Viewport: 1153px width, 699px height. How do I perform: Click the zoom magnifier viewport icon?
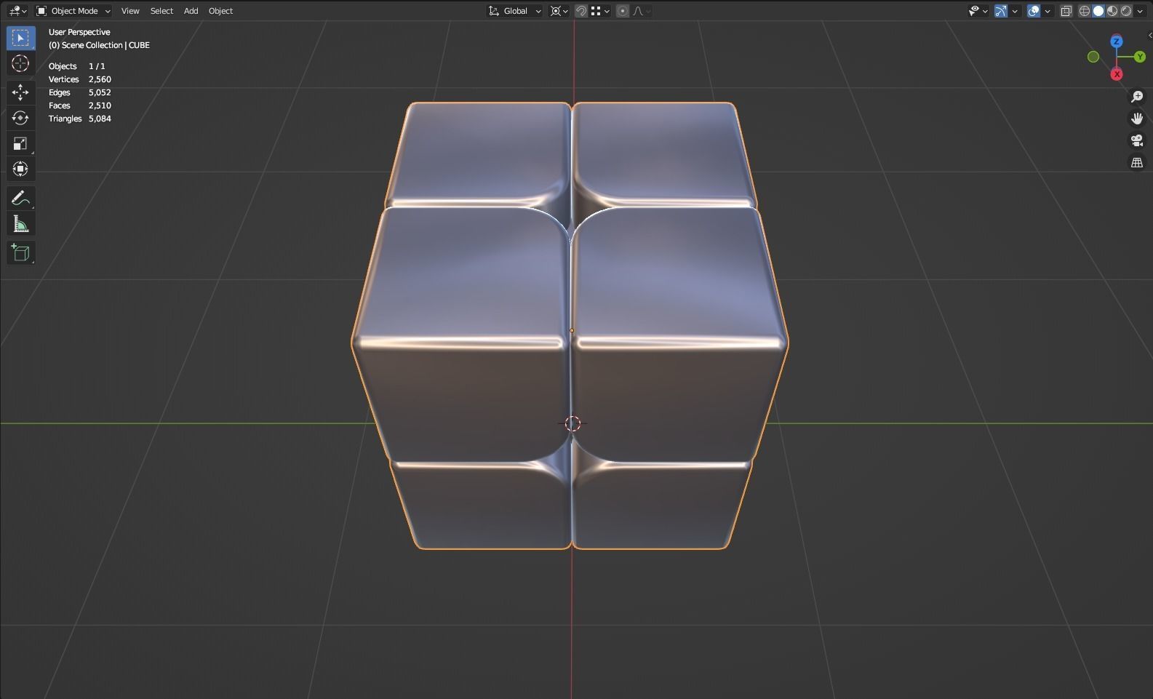coord(1137,97)
